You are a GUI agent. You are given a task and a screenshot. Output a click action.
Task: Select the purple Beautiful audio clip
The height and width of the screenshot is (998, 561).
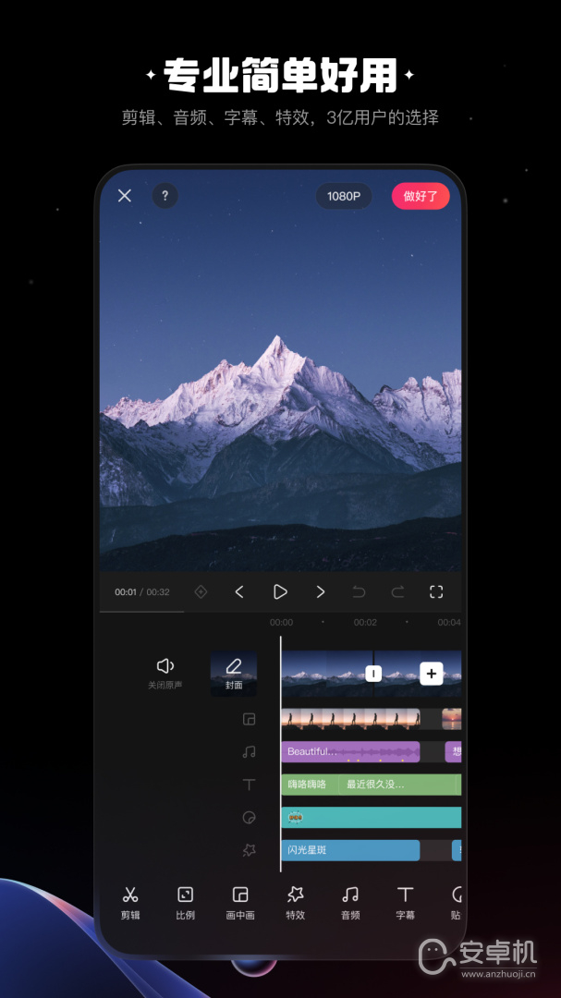tap(351, 751)
